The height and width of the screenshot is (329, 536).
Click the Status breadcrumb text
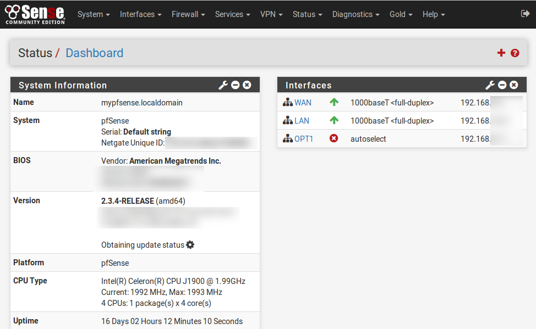(35, 53)
